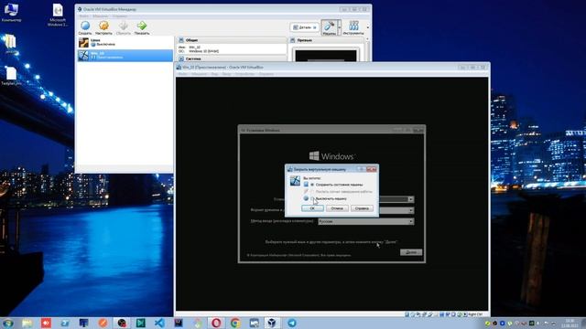The height and width of the screenshot is (329, 586).
Task: Collapse the Система section header in details
Action: [x=232, y=58]
